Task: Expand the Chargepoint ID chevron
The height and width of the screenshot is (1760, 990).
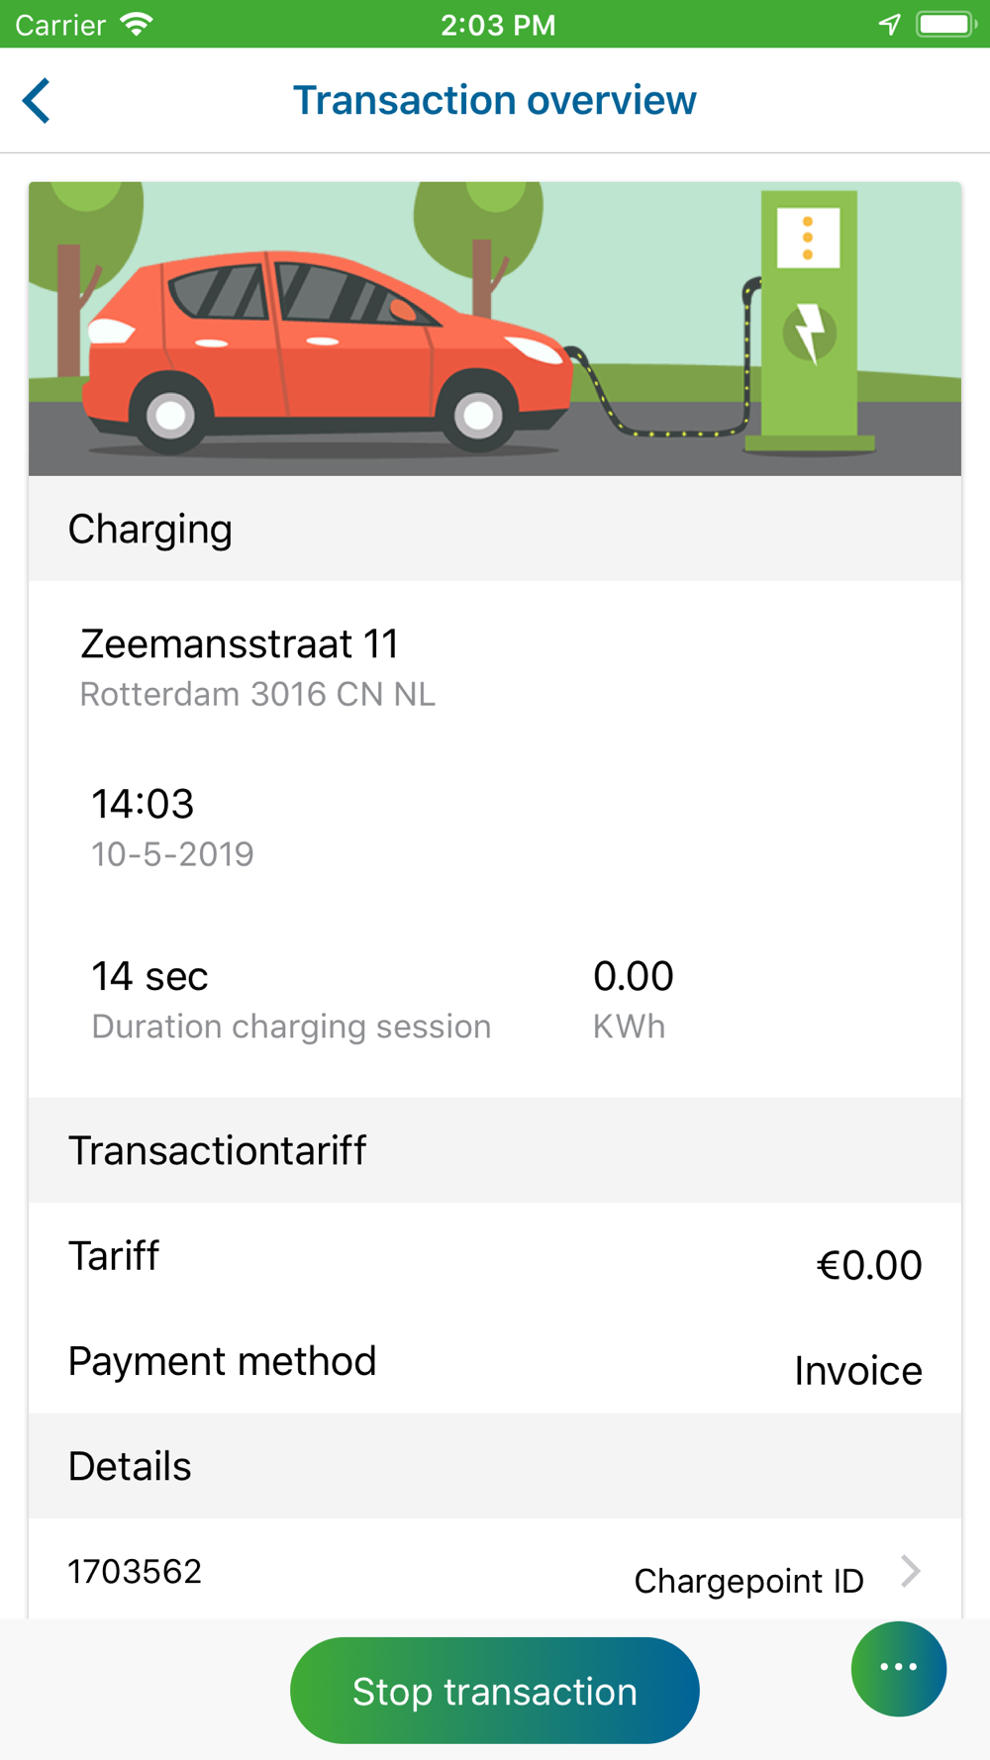Action: click(911, 1571)
